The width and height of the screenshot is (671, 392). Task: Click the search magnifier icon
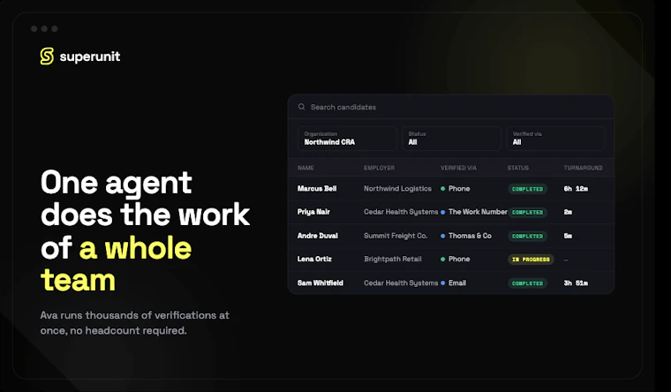point(302,107)
